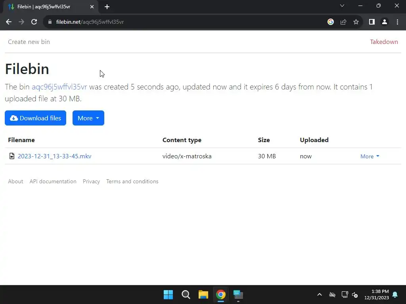Click Create new bin link
The image size is (406, 304).
[x=29, y=42]
